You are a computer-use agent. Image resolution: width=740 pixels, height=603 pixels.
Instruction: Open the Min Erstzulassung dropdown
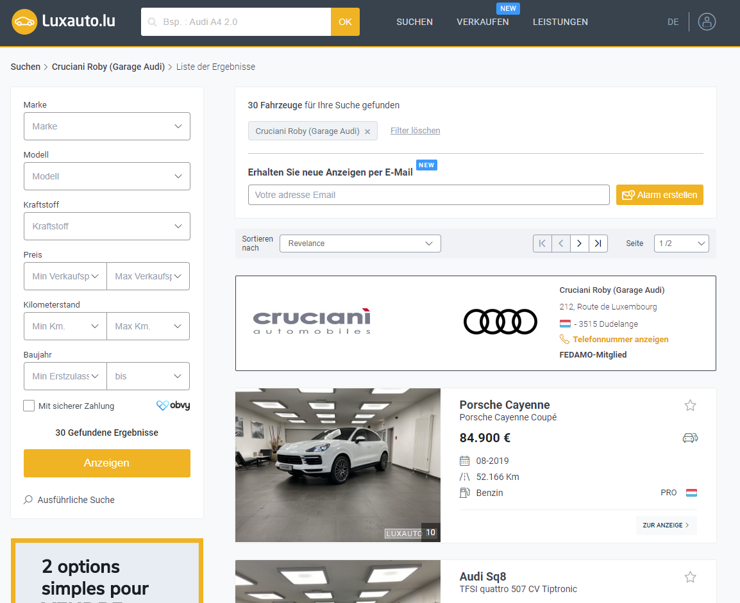click(x=65, y=376)
